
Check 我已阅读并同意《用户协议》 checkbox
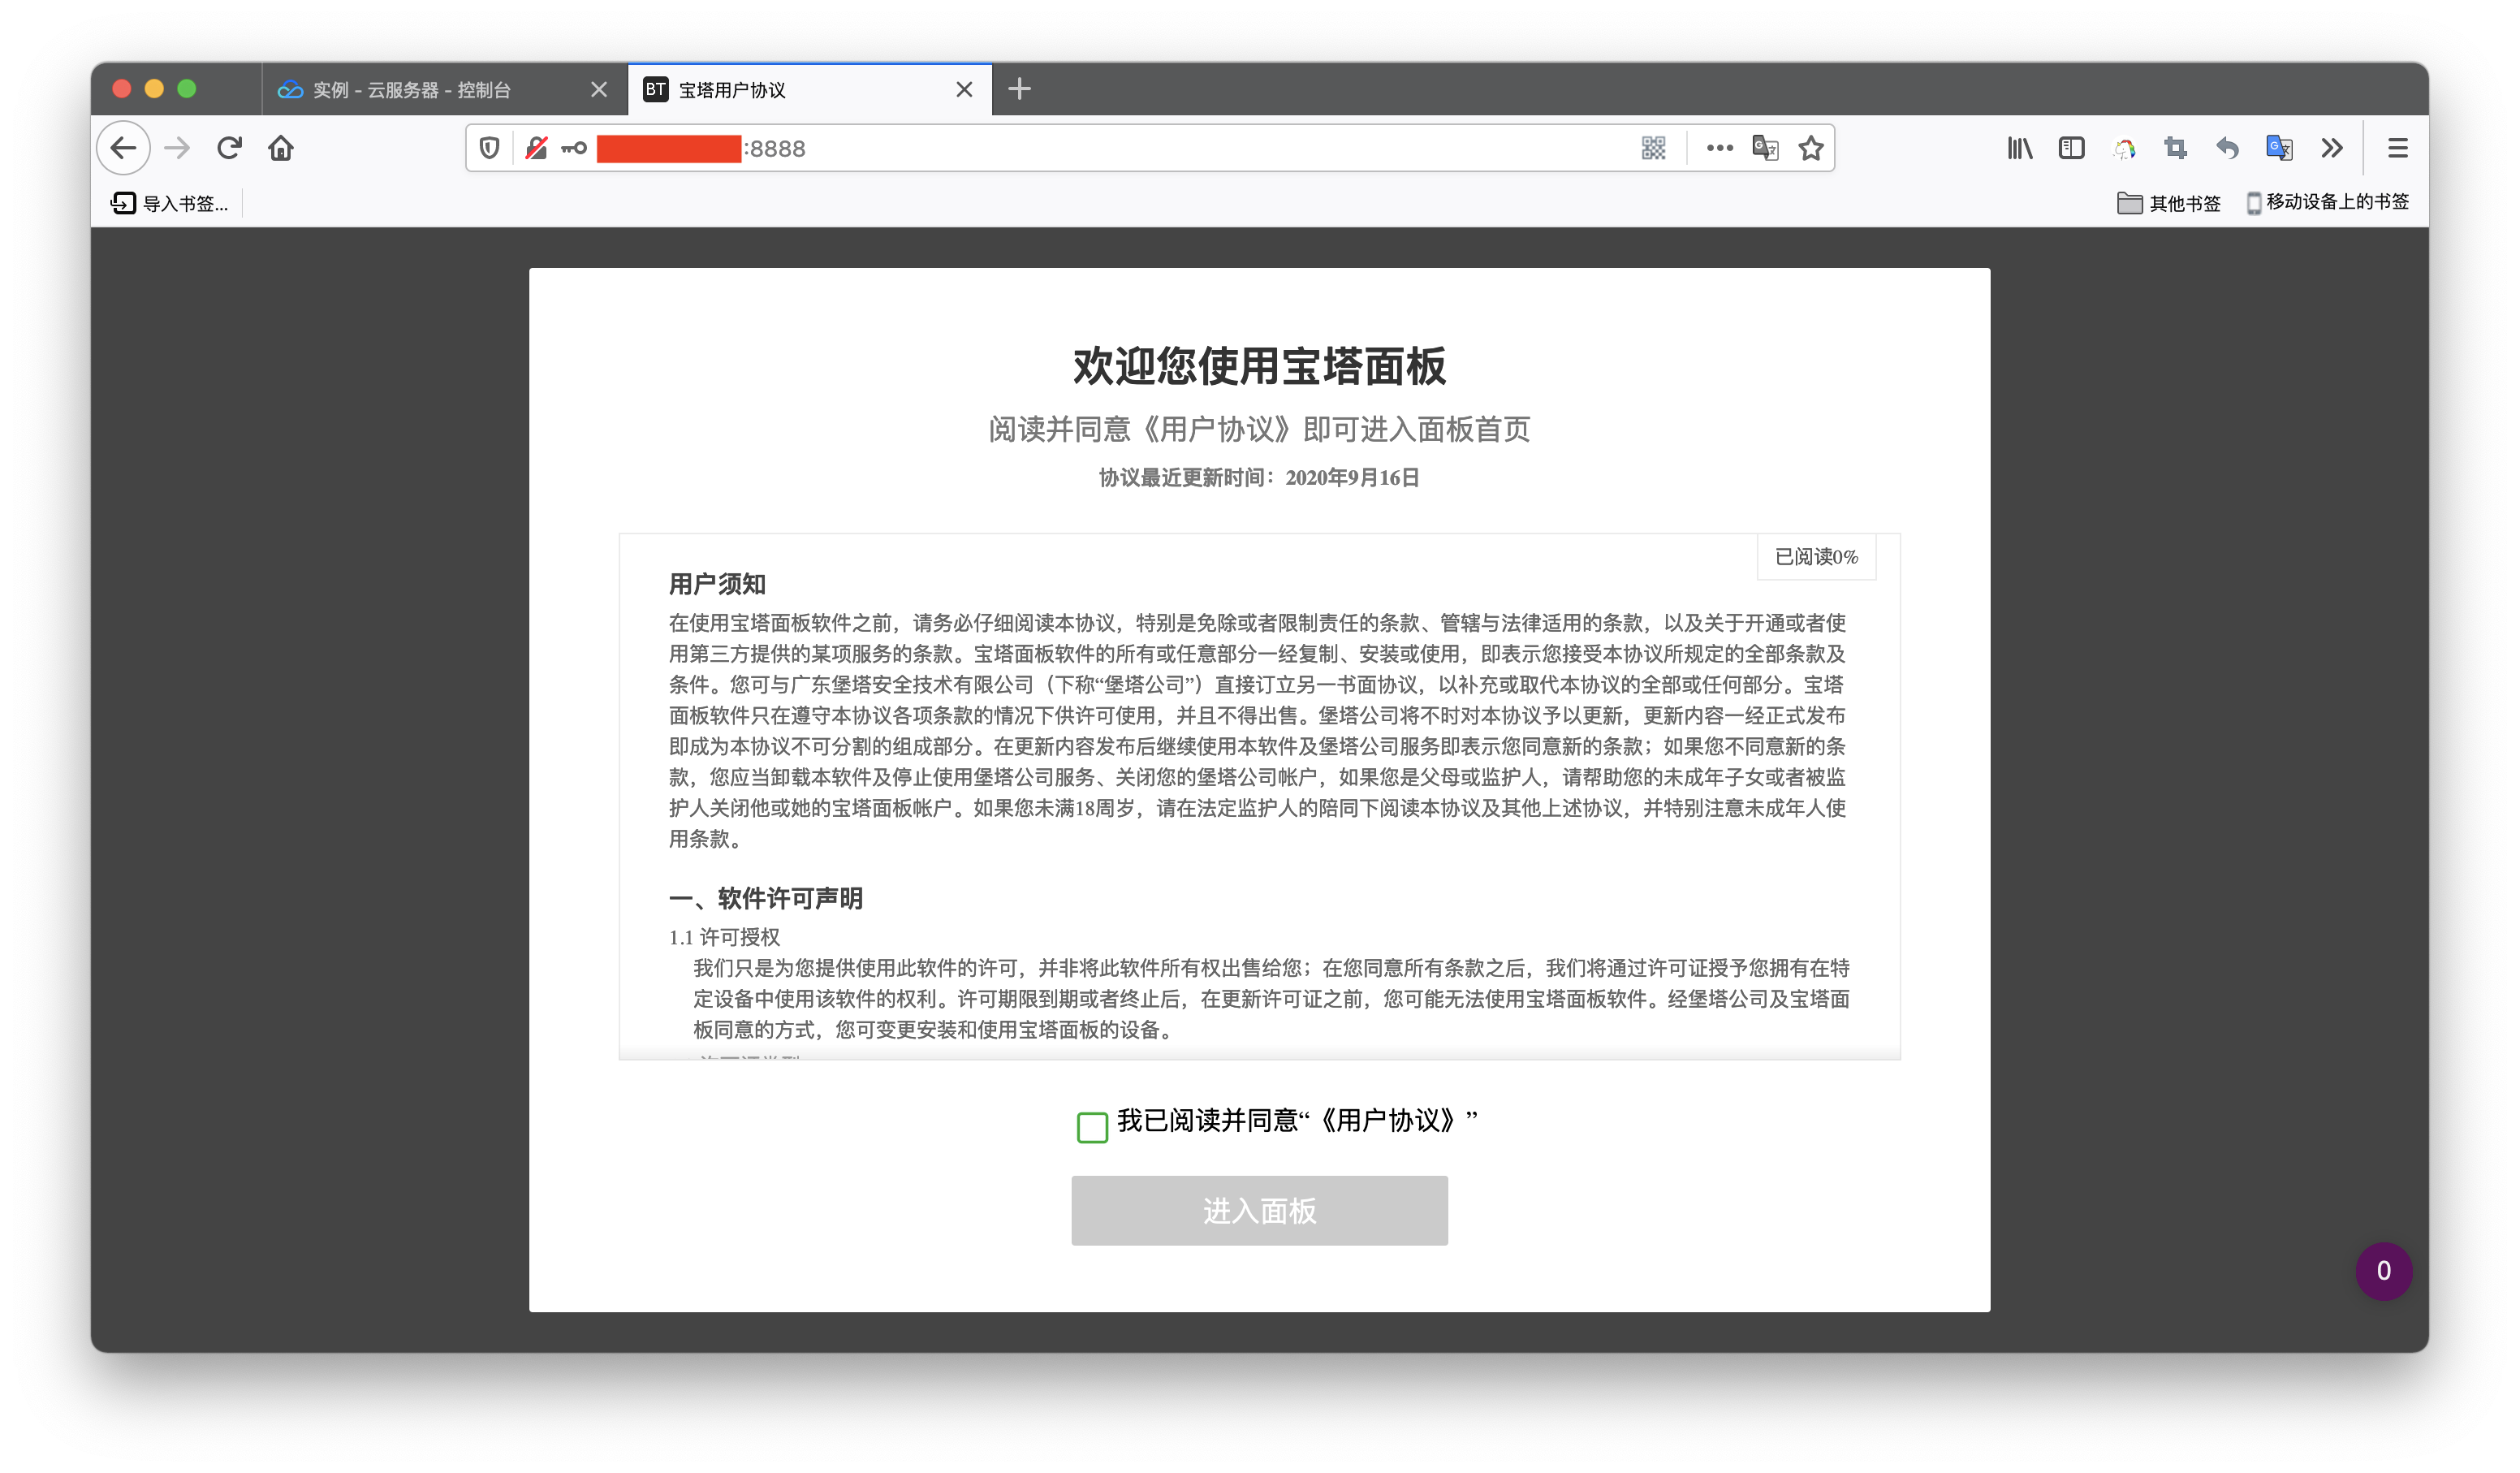point(1092,1128)
